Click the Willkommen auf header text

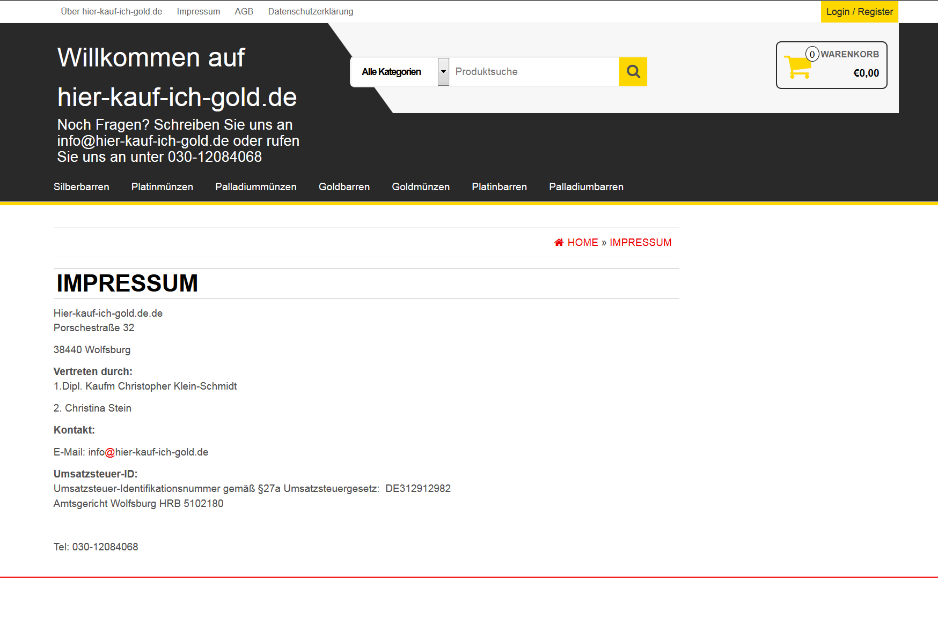coord(151,57)
